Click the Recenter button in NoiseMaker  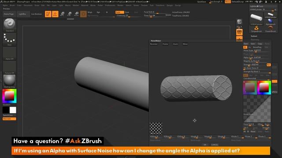(x=154, y=44)
